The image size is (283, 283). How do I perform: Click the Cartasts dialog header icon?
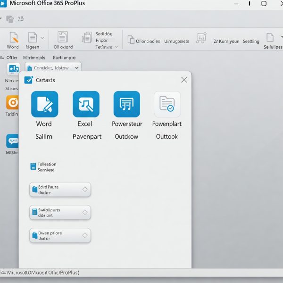pos(28,80)
